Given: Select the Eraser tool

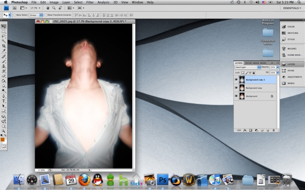Looking at the screenshot, I should (x=4, y=76).
